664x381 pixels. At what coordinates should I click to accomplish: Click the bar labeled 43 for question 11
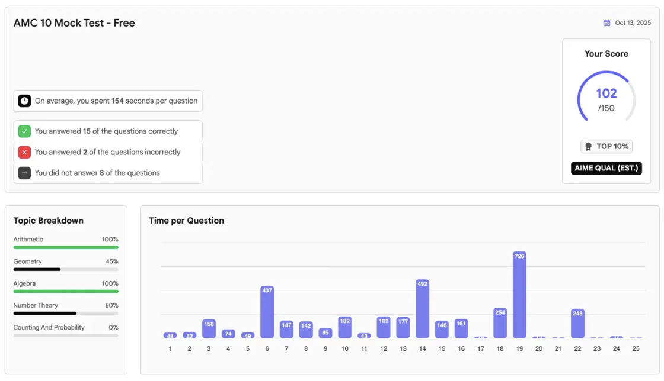click(x=364, y=336)
